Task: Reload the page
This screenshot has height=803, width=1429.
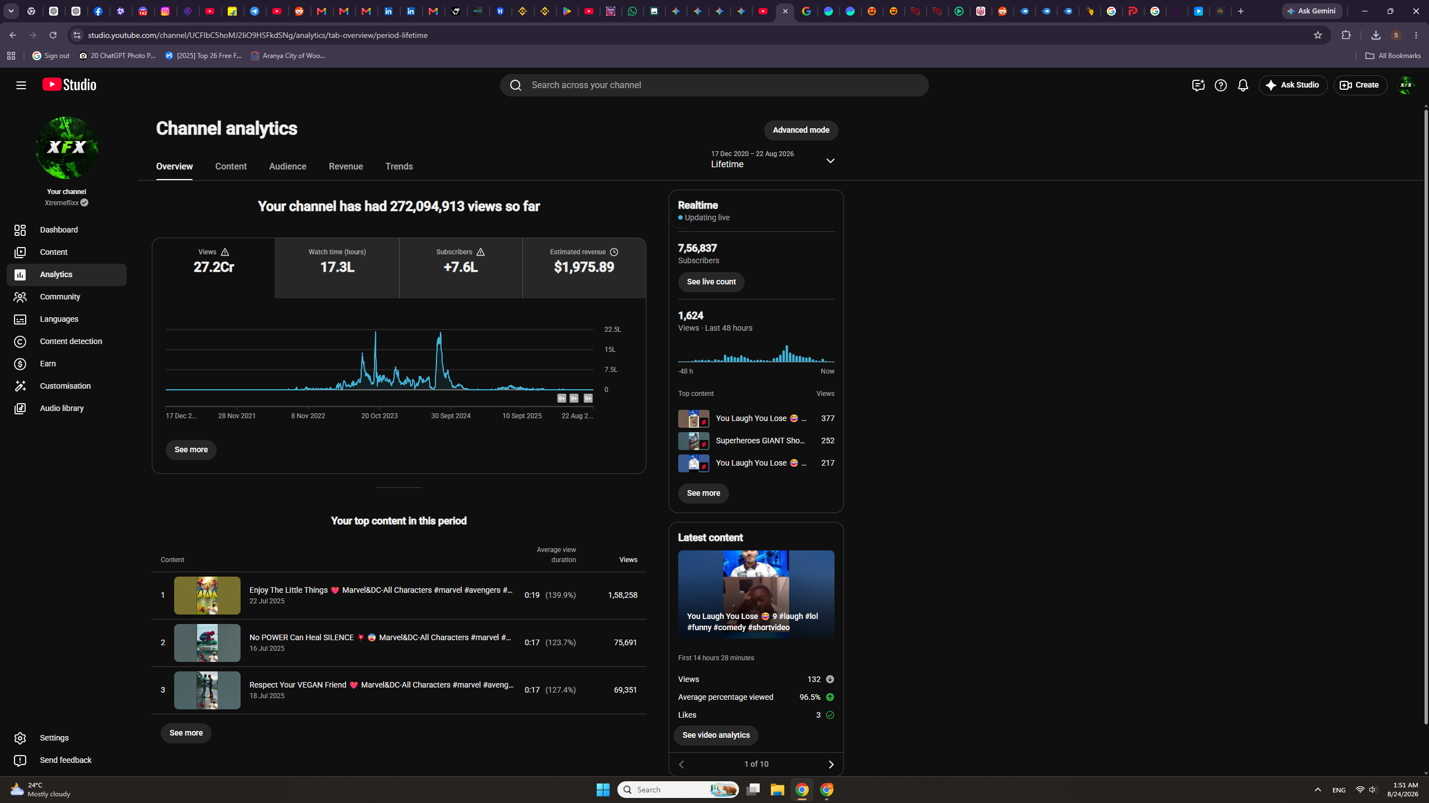Action: 53,35
